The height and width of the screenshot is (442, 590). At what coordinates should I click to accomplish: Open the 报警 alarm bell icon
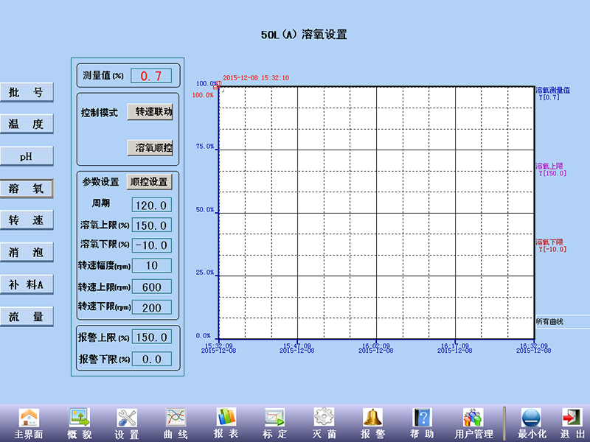tap(372, 418)
